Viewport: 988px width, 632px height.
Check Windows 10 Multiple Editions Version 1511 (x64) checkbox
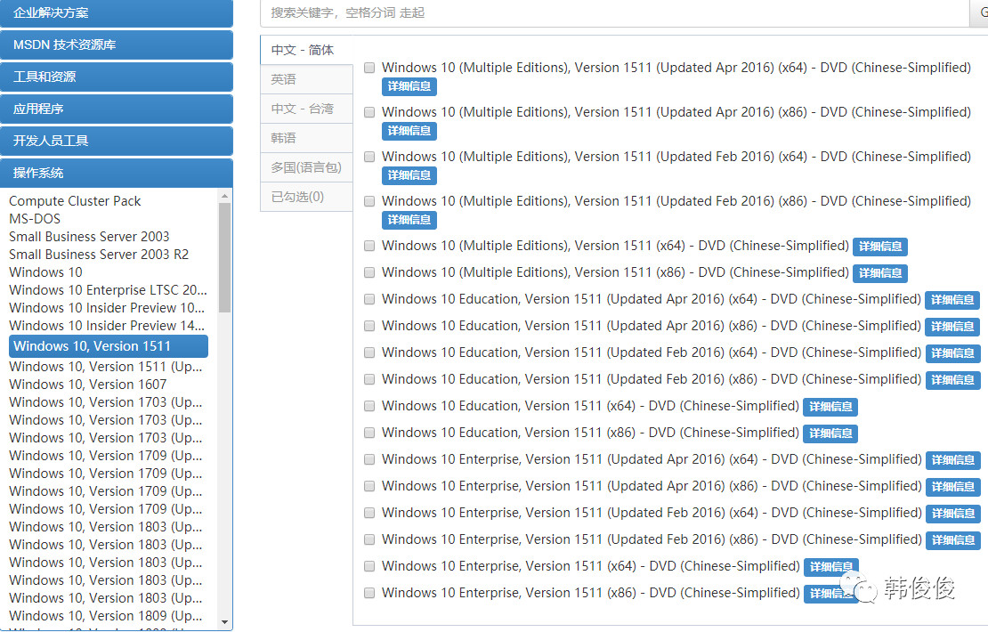[x=369, y=246]
